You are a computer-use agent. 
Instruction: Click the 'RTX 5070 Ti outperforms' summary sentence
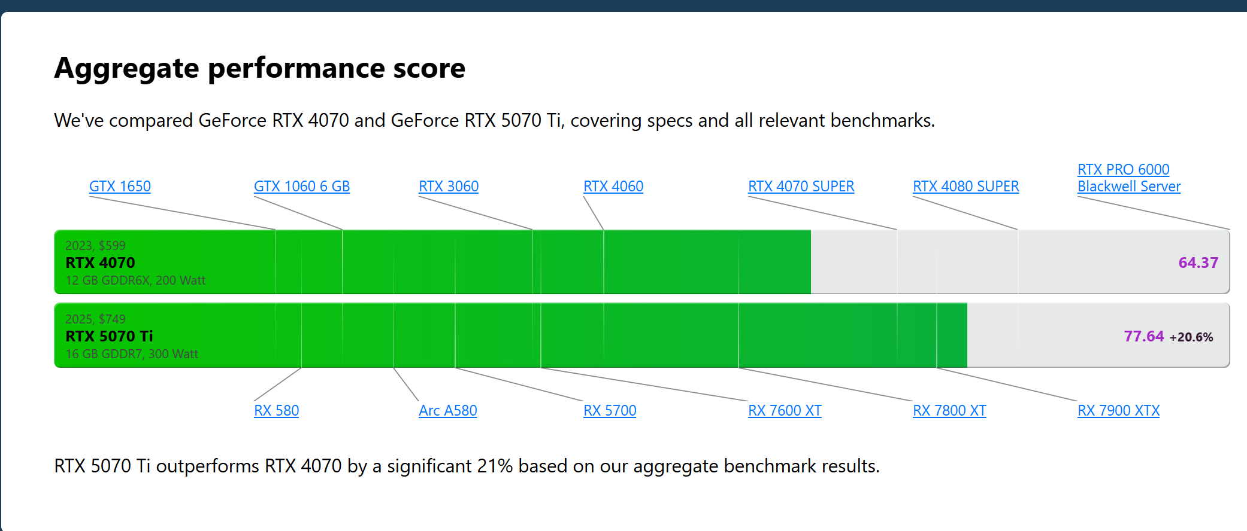[x=467, y=466]
